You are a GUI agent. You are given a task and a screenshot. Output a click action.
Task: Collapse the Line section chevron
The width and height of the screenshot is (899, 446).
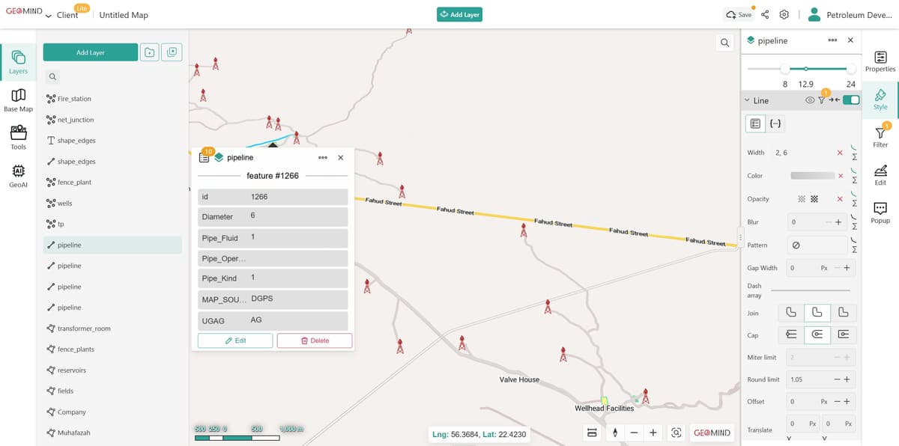pyautogui.click(x=747, y=100)
